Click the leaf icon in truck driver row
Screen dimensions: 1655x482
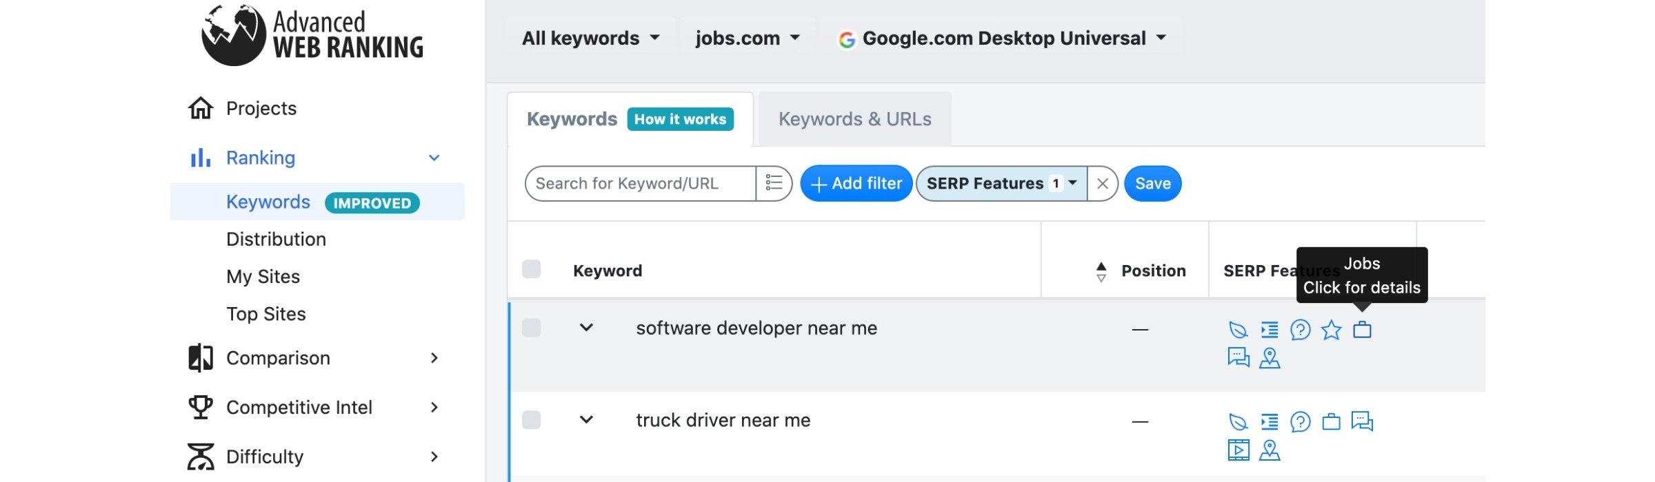coord(1238,421)
